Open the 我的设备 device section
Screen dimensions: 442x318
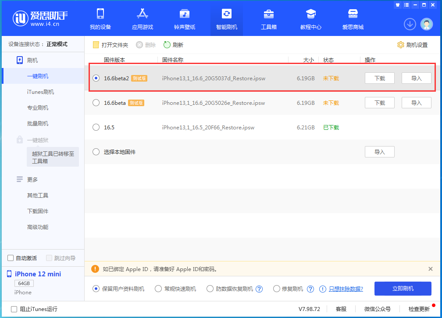(100, 19)
